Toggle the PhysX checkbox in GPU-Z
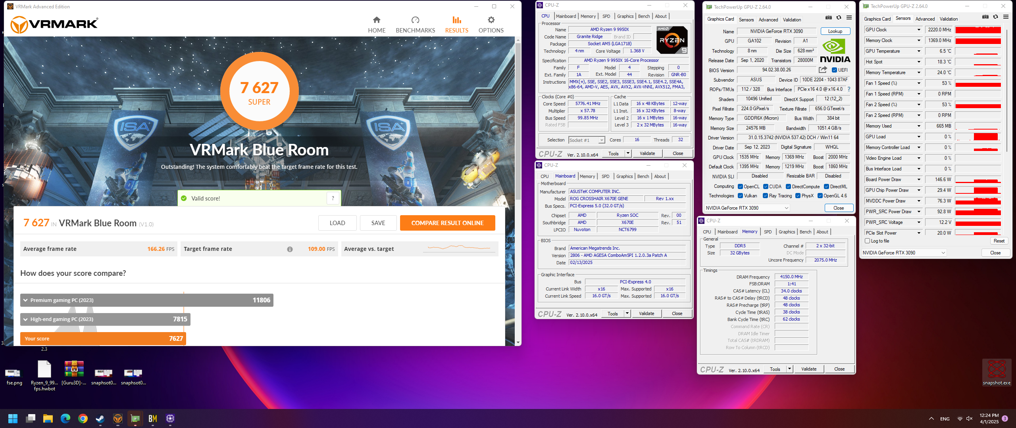 click(x=798, y=196)
